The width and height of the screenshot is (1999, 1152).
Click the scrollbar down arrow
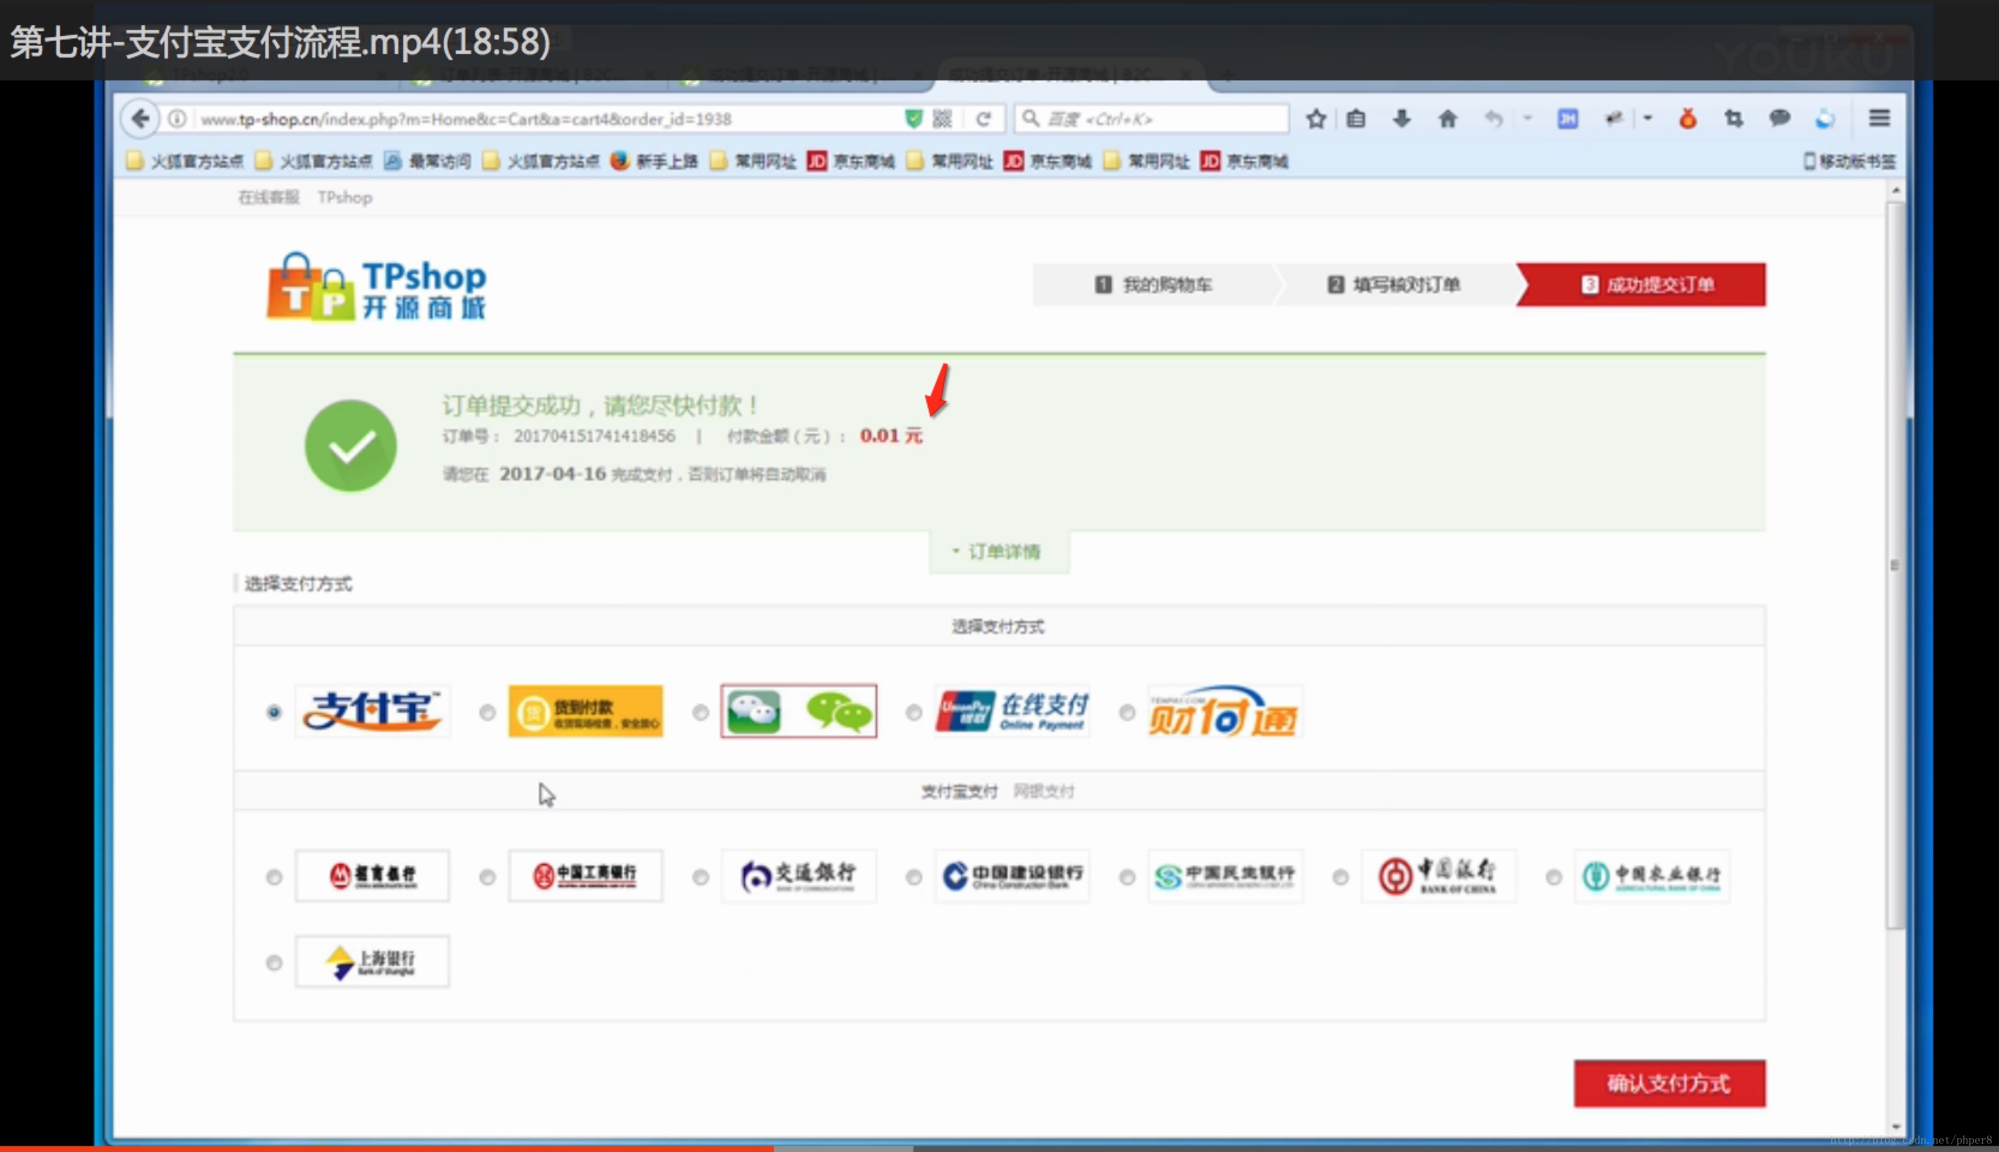click(x=1895, y=1127)
